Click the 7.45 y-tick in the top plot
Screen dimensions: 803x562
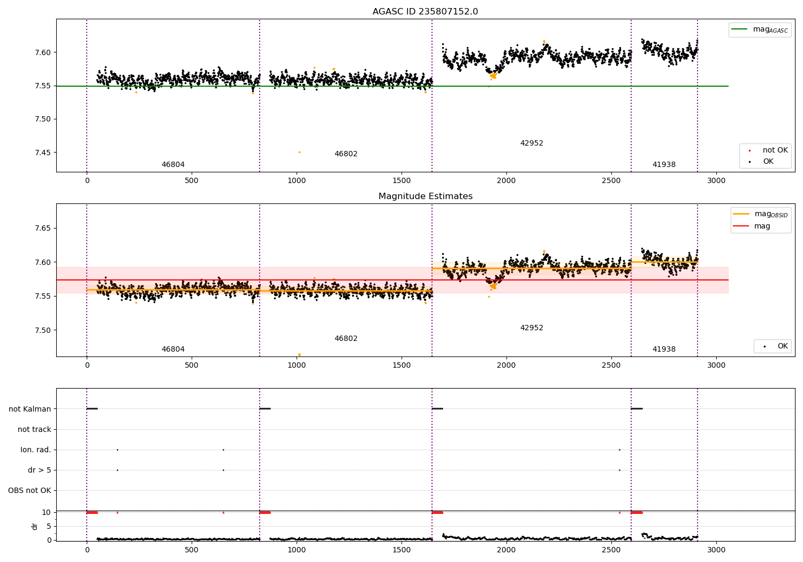(x=42, y=153)
